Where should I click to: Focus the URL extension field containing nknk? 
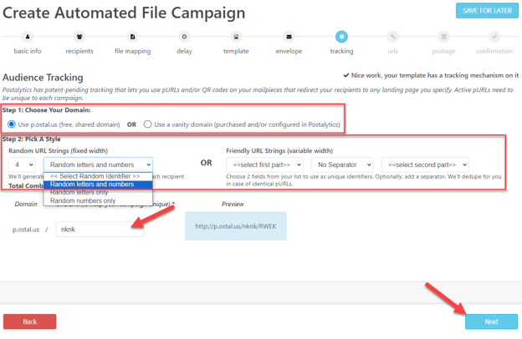click(x=100, y=230)
